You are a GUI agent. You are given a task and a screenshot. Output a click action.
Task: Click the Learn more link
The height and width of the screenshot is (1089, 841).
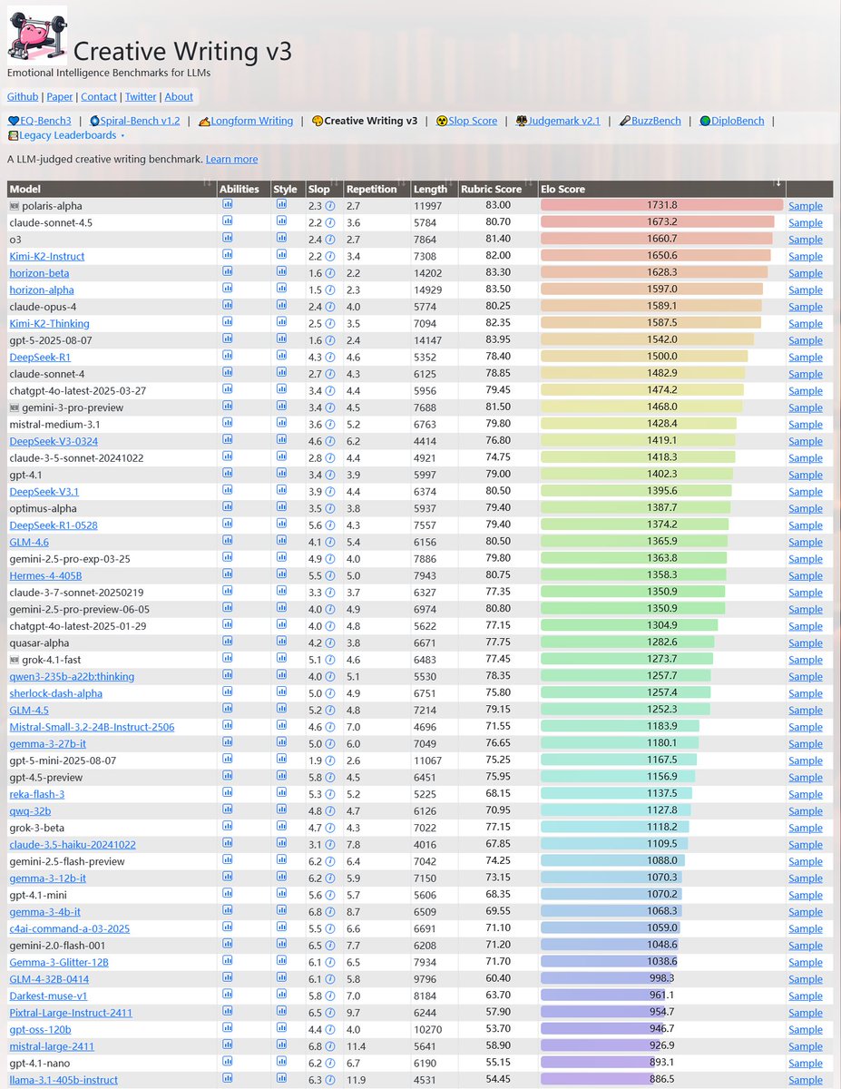tap(231, 159)
